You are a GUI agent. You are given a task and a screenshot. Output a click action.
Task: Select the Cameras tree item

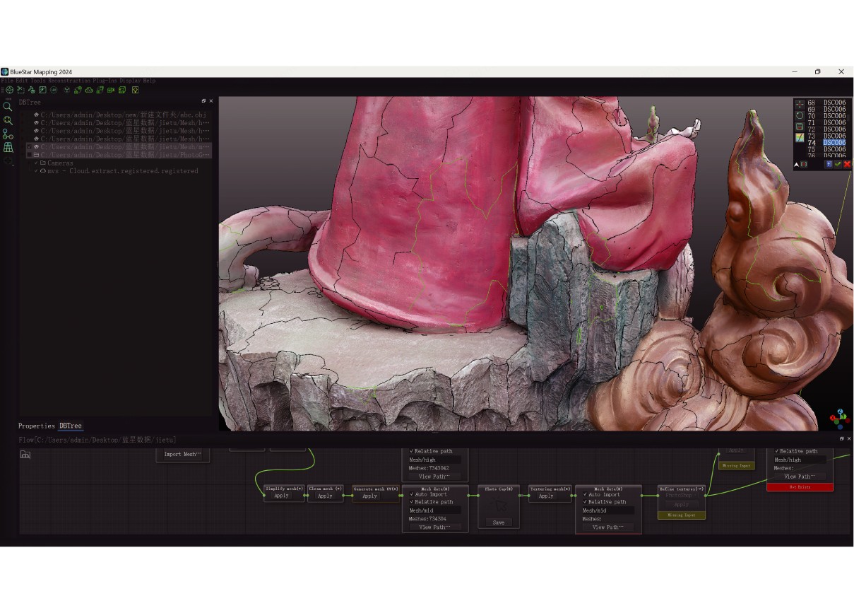(60, 163)
